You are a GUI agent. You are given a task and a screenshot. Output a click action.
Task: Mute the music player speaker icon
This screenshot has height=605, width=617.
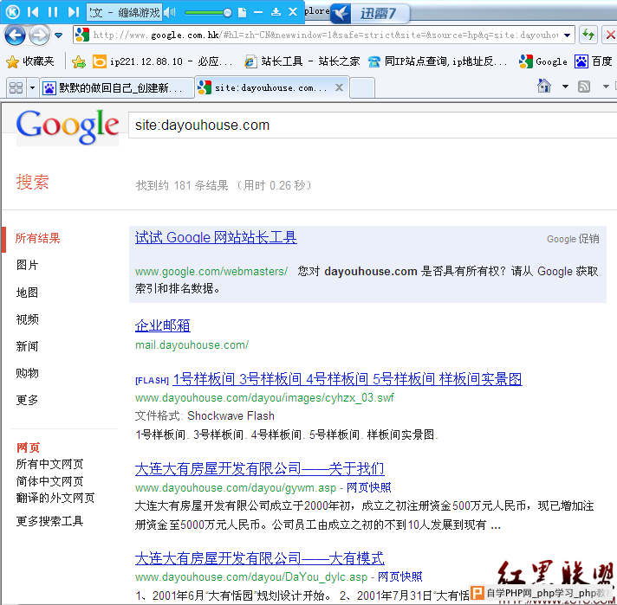click(x=170, y=13)
